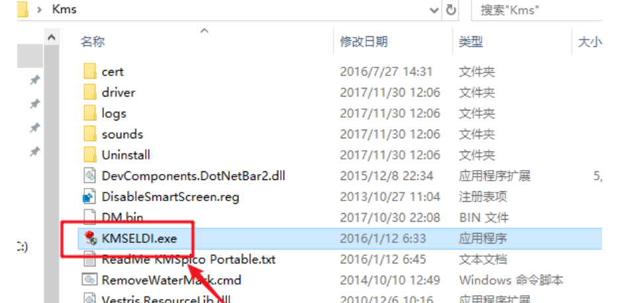Select the sounds folder icon
Viewport: 618px width, 303px height.
coord(90,134)
